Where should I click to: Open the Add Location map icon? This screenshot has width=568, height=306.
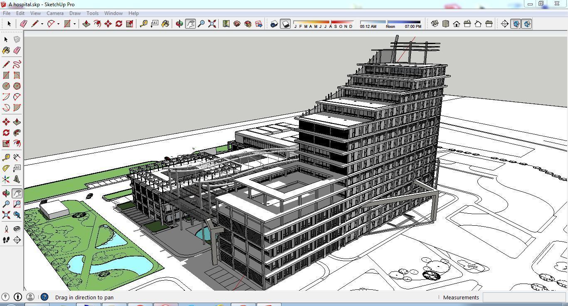click(226, 24)
